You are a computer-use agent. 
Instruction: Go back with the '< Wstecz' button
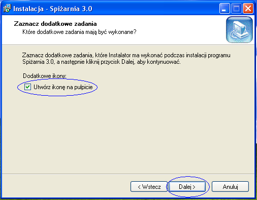149,187
